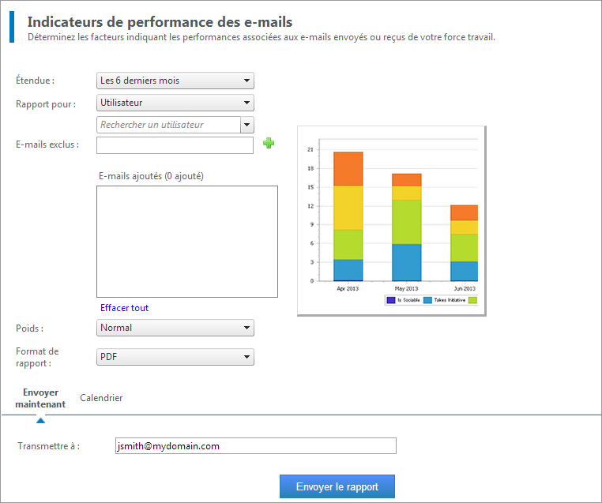
Task: Click into the E-mails exclus text box
Action: [x=175, y=145]
